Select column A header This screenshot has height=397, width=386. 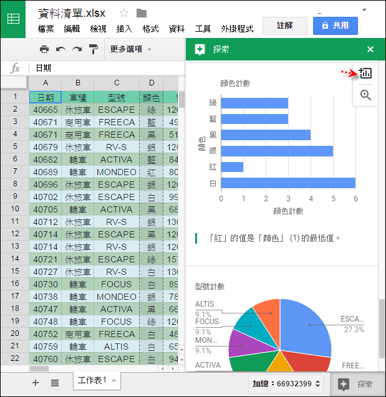pyautogui.click(x=46, y=83)
